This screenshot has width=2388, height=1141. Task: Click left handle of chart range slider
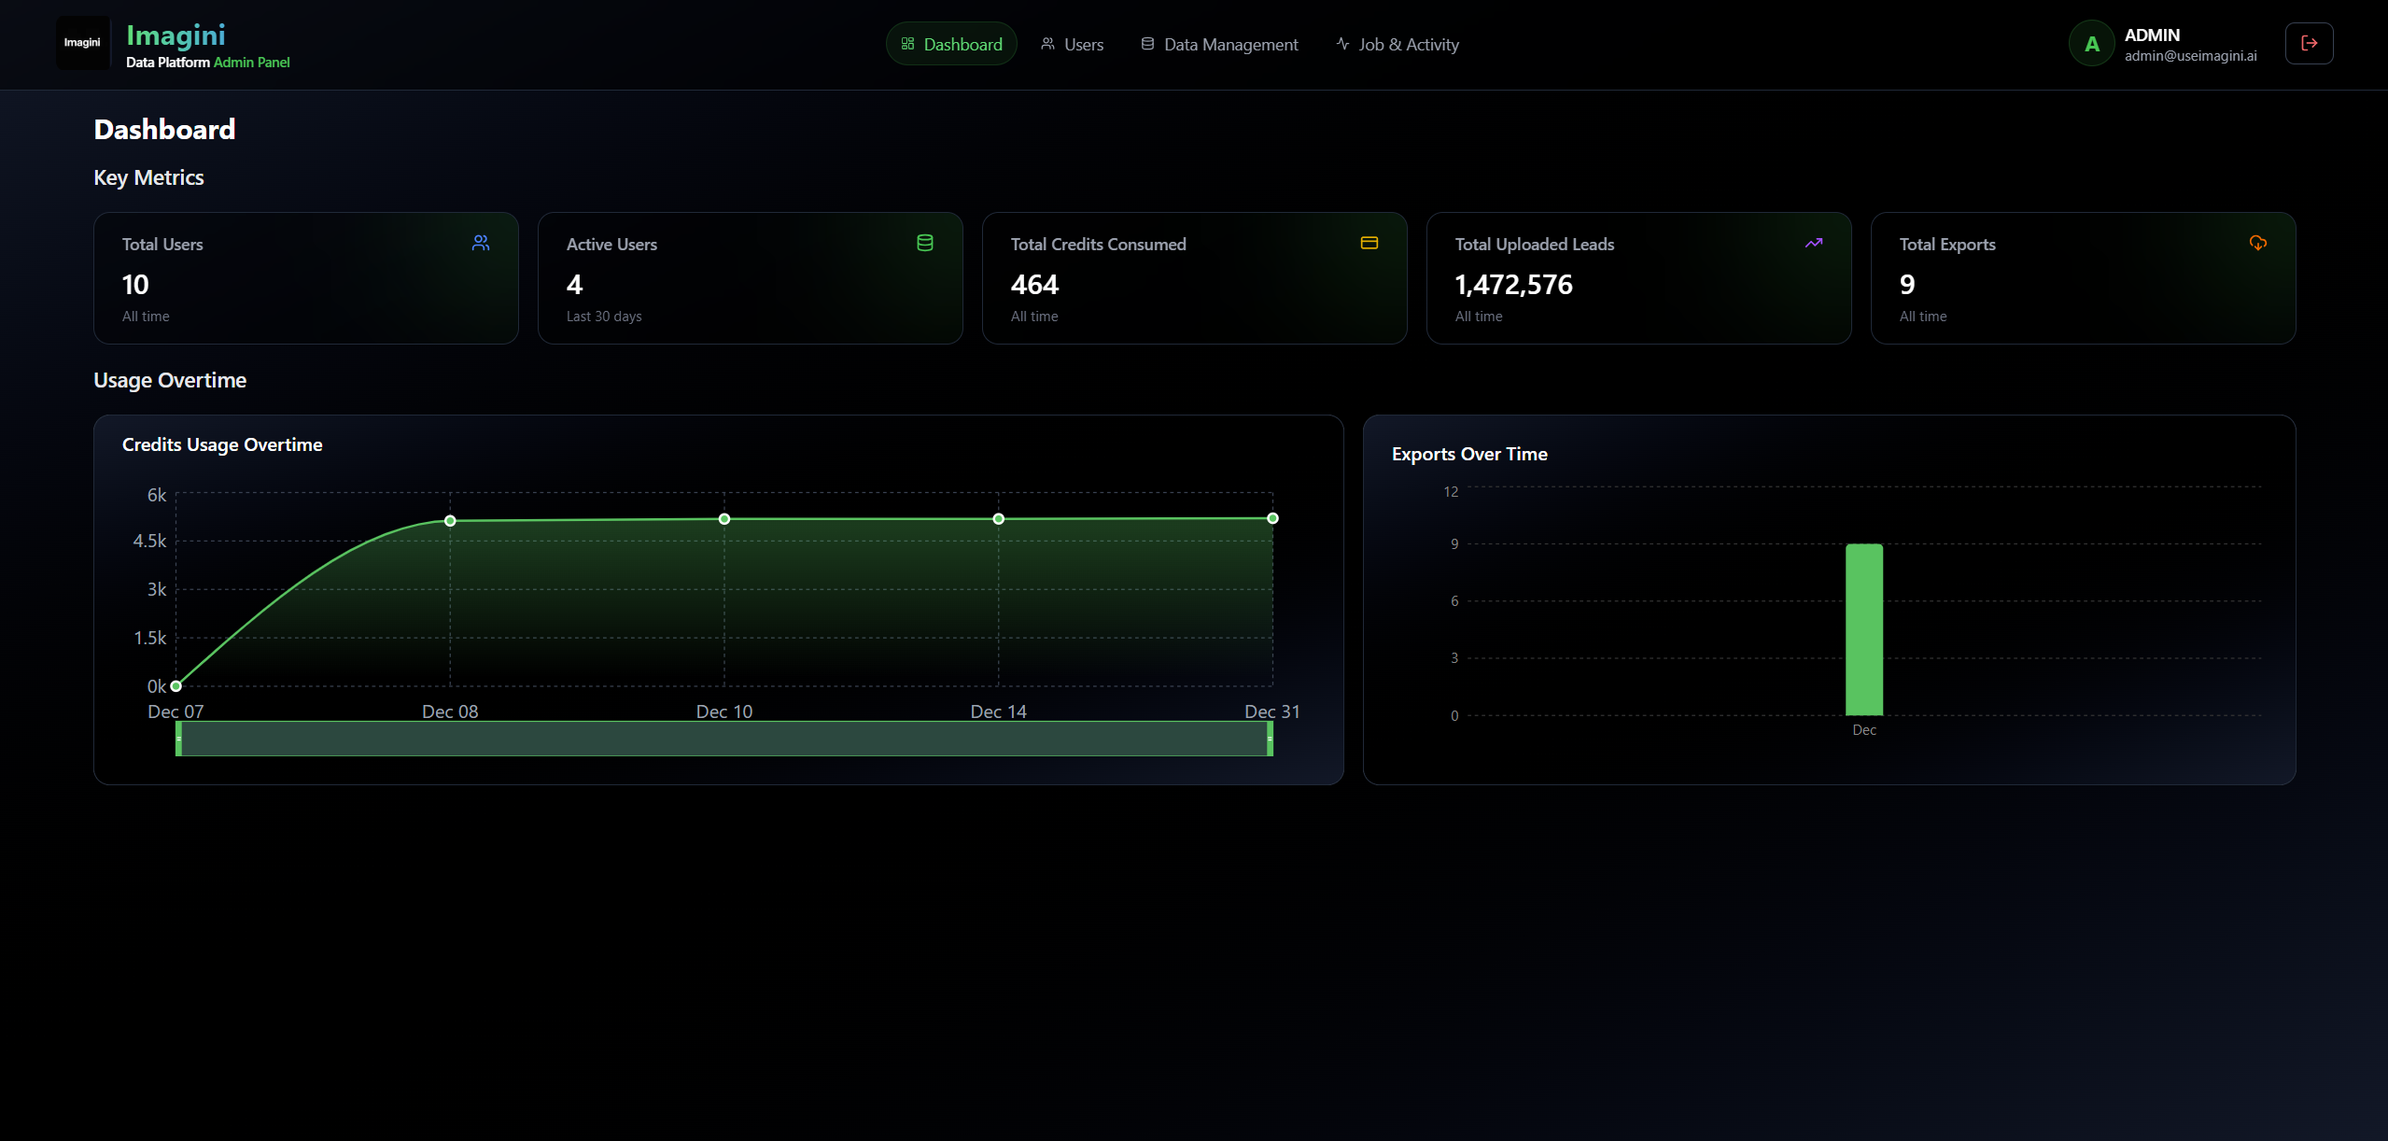coord(178,739)
